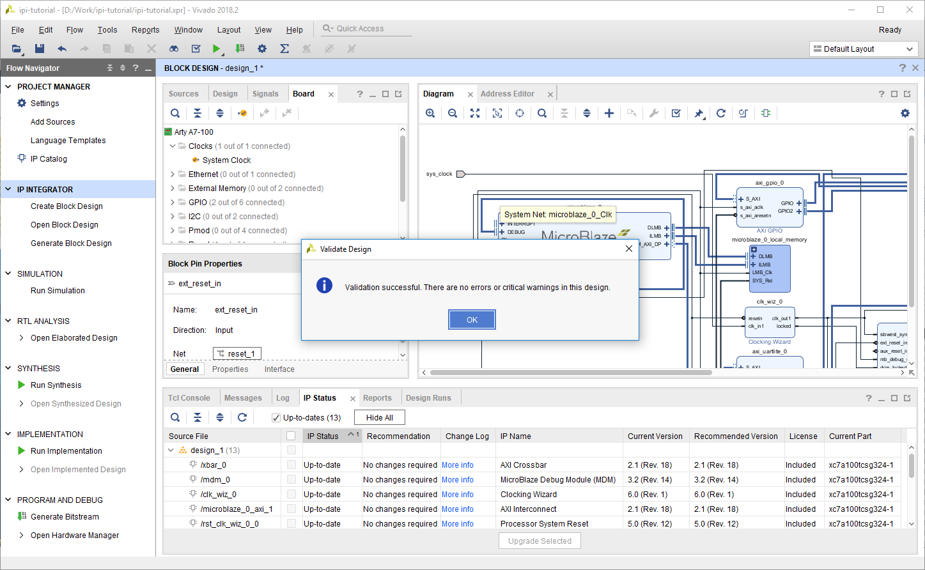Collapse the Clocks group in Board tree
This screenshot has height=570, width=925.
173,146
